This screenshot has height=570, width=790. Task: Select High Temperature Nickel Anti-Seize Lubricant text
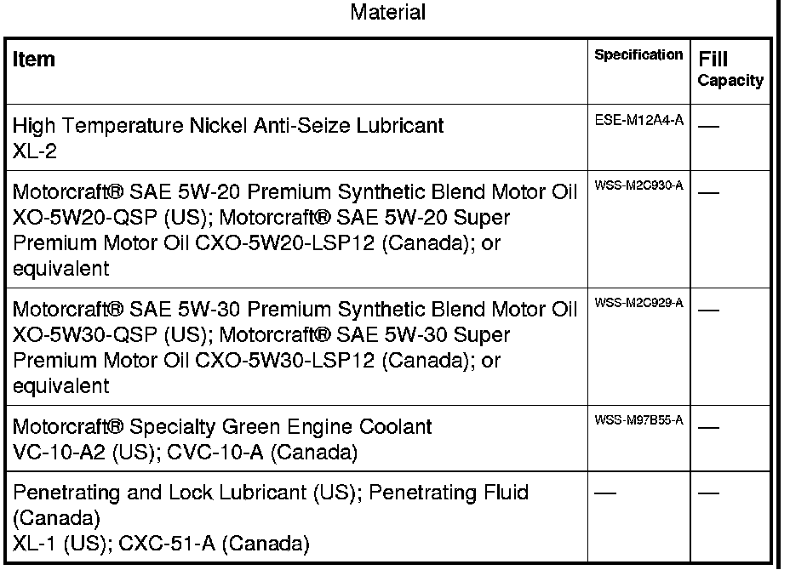[227, 126]
